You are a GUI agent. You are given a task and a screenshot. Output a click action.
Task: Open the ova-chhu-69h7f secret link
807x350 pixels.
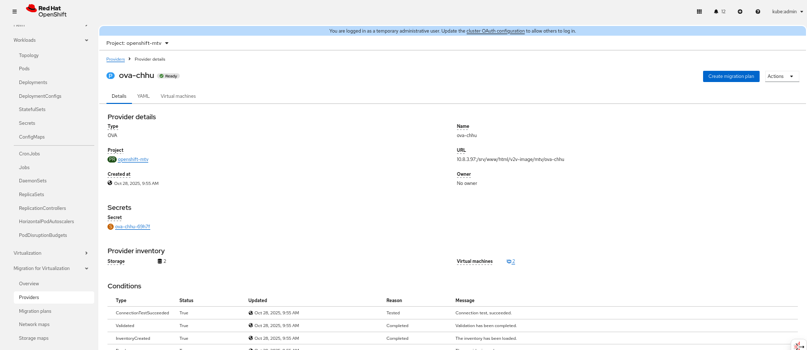coord(132,227)
